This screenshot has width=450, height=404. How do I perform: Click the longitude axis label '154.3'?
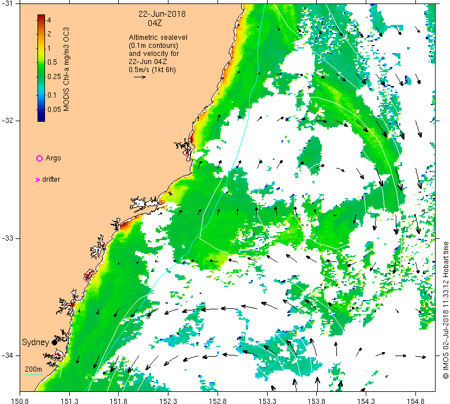coord(366,401)
